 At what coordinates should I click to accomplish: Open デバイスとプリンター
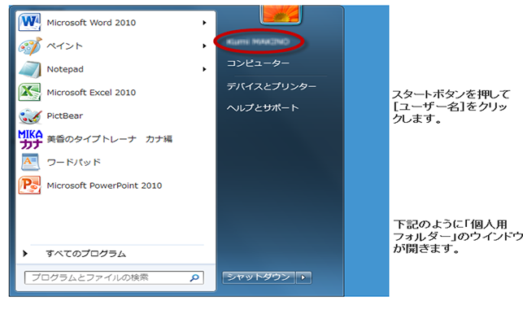(272, 86)
